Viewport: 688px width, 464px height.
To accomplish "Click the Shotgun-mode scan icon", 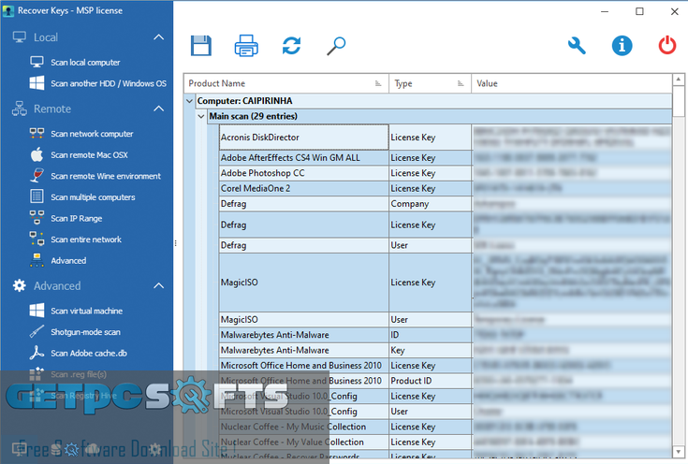I will pyautogui.click(x=37, y=331).
